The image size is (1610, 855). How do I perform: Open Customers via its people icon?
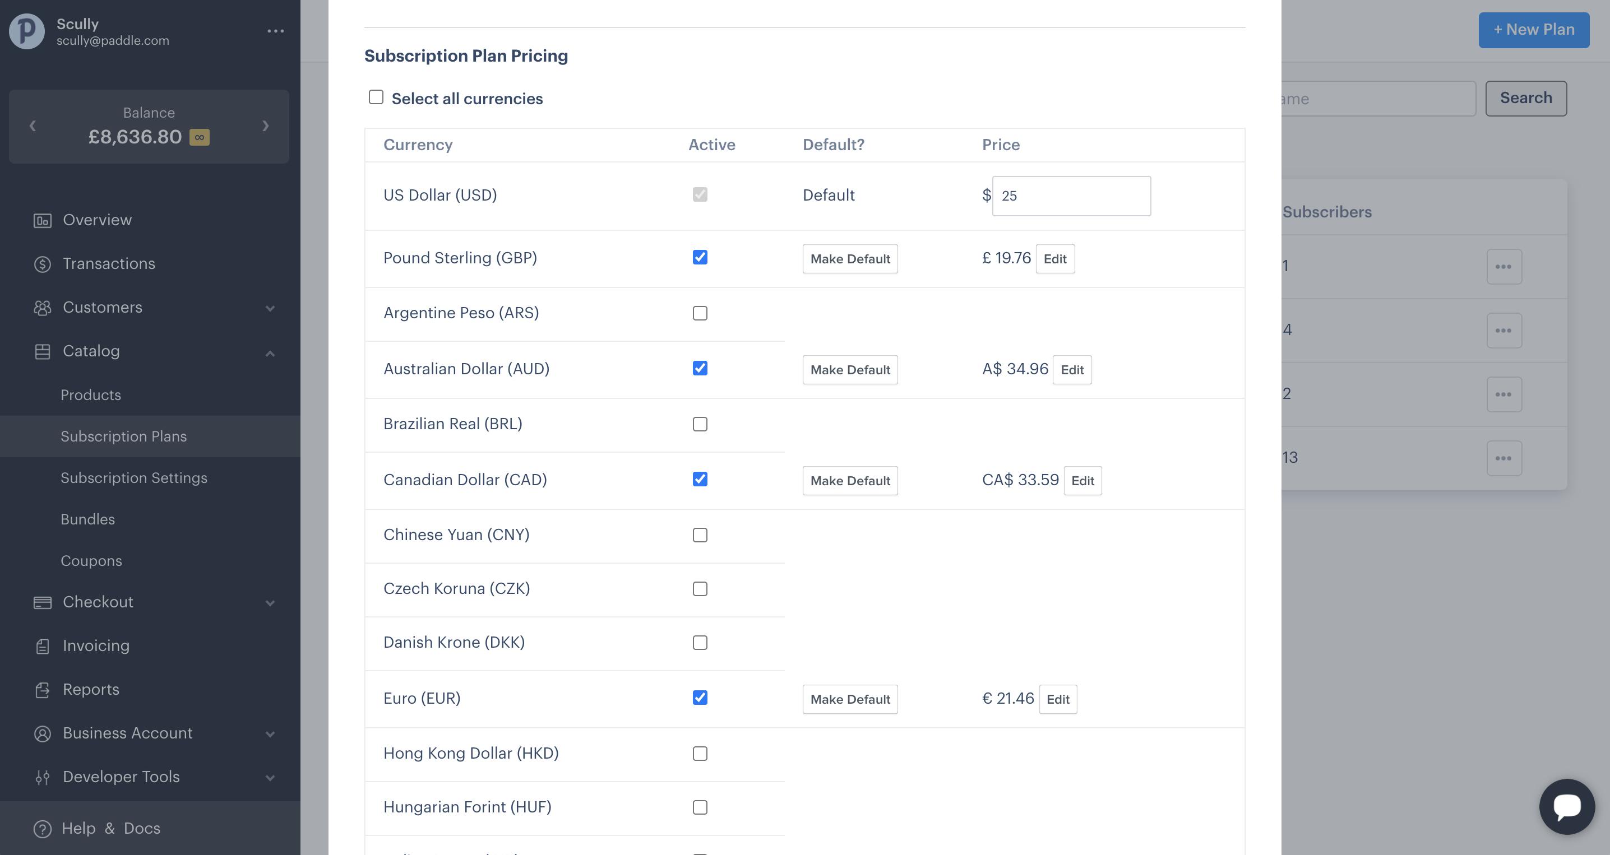pos(42,307)
